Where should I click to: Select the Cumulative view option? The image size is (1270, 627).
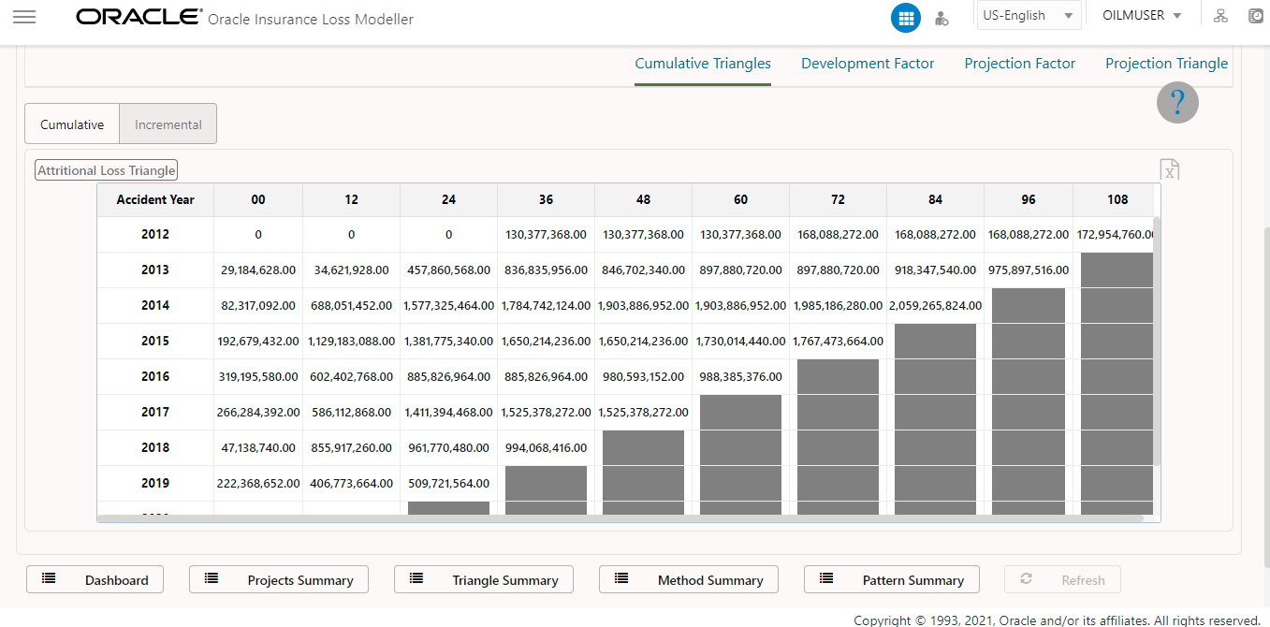[71, 123]
